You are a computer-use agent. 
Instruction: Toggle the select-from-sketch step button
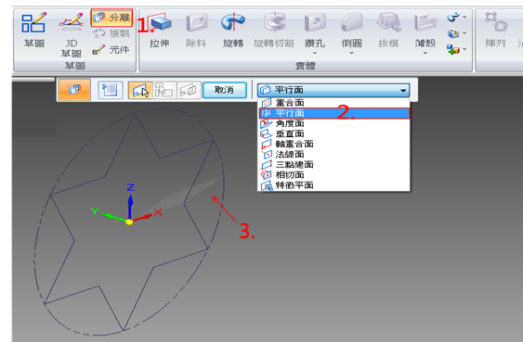(140, 90)
